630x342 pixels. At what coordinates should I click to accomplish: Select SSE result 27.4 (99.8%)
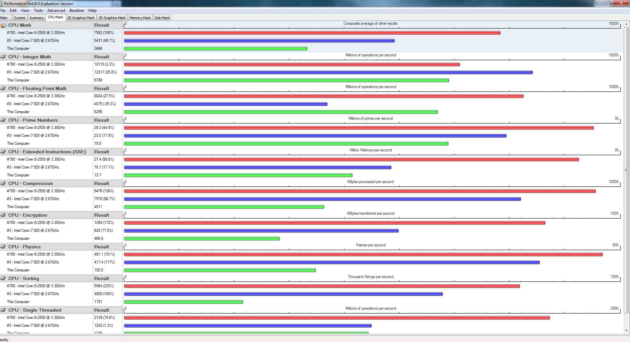pyautogui.click(x=104, y=159)
